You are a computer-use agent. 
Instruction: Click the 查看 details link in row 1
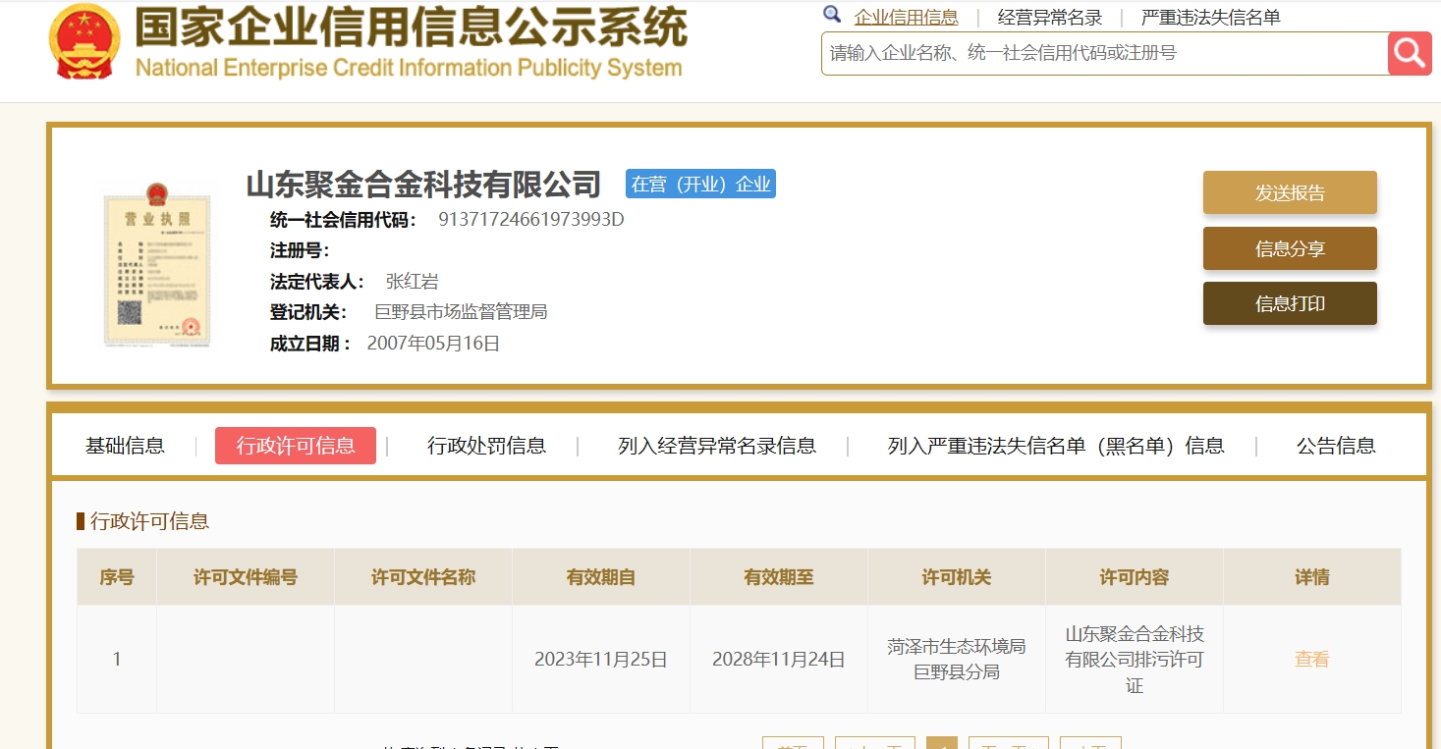(x=1311, y=660)
